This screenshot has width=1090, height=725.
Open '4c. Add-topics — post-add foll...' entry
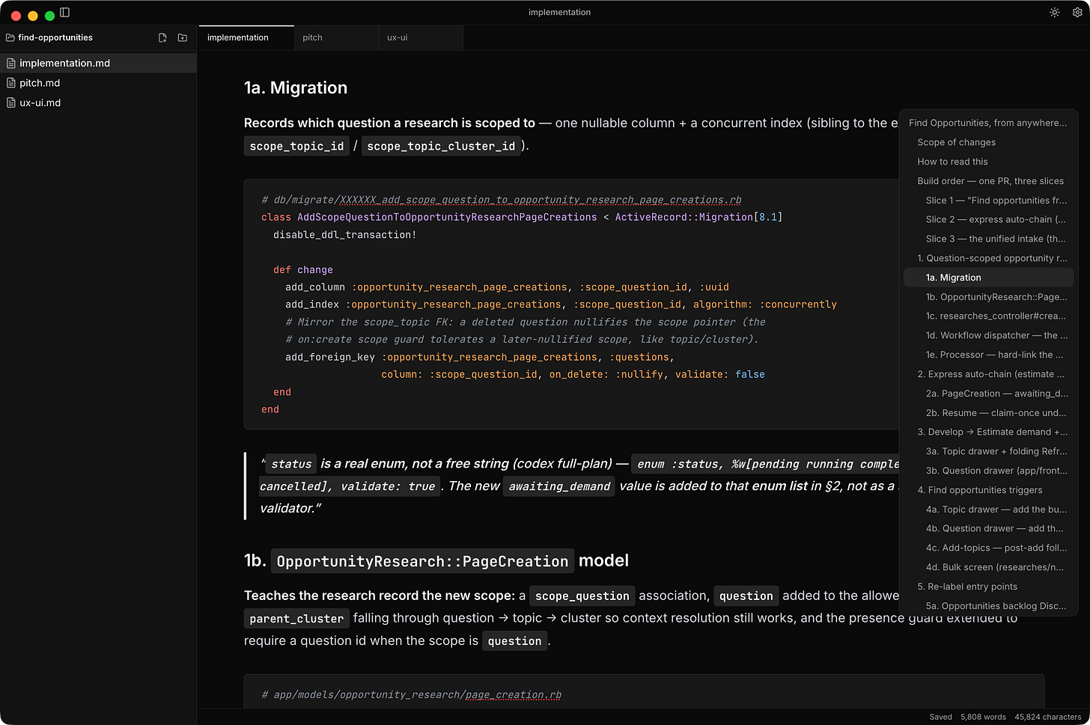click(988, 548)
